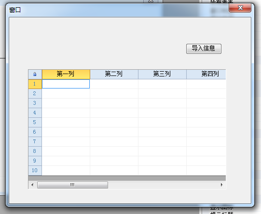The image size is (261, 214).
Task: Click the lock icon in grid corner
Action: (x=35, y=74)
